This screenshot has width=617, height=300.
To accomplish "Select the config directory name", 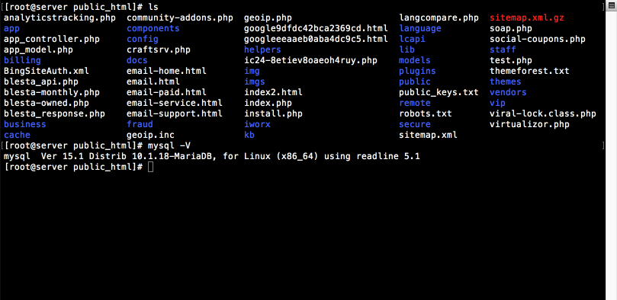I will pos(143,40).
